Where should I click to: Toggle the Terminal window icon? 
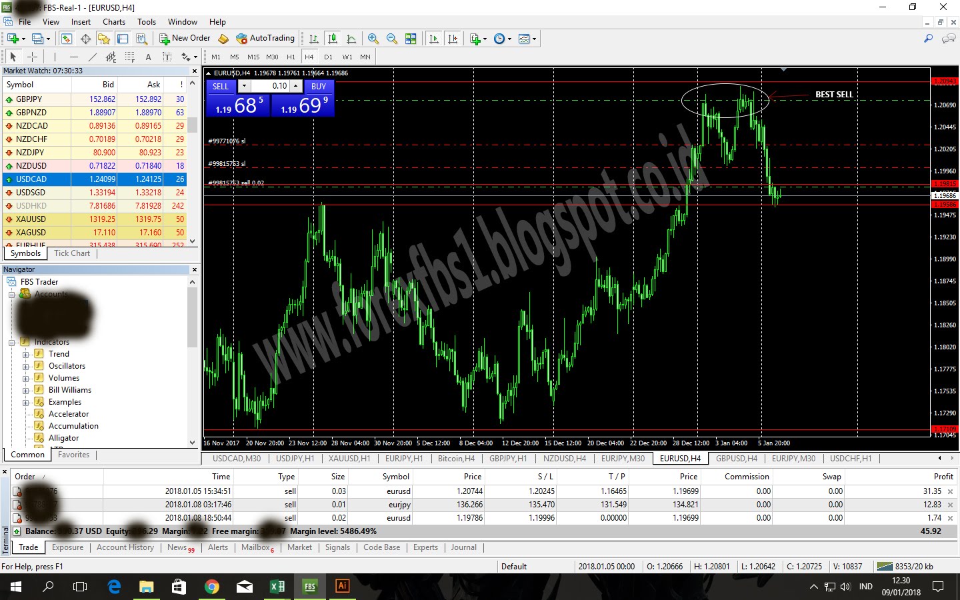[x=123, y=39]
